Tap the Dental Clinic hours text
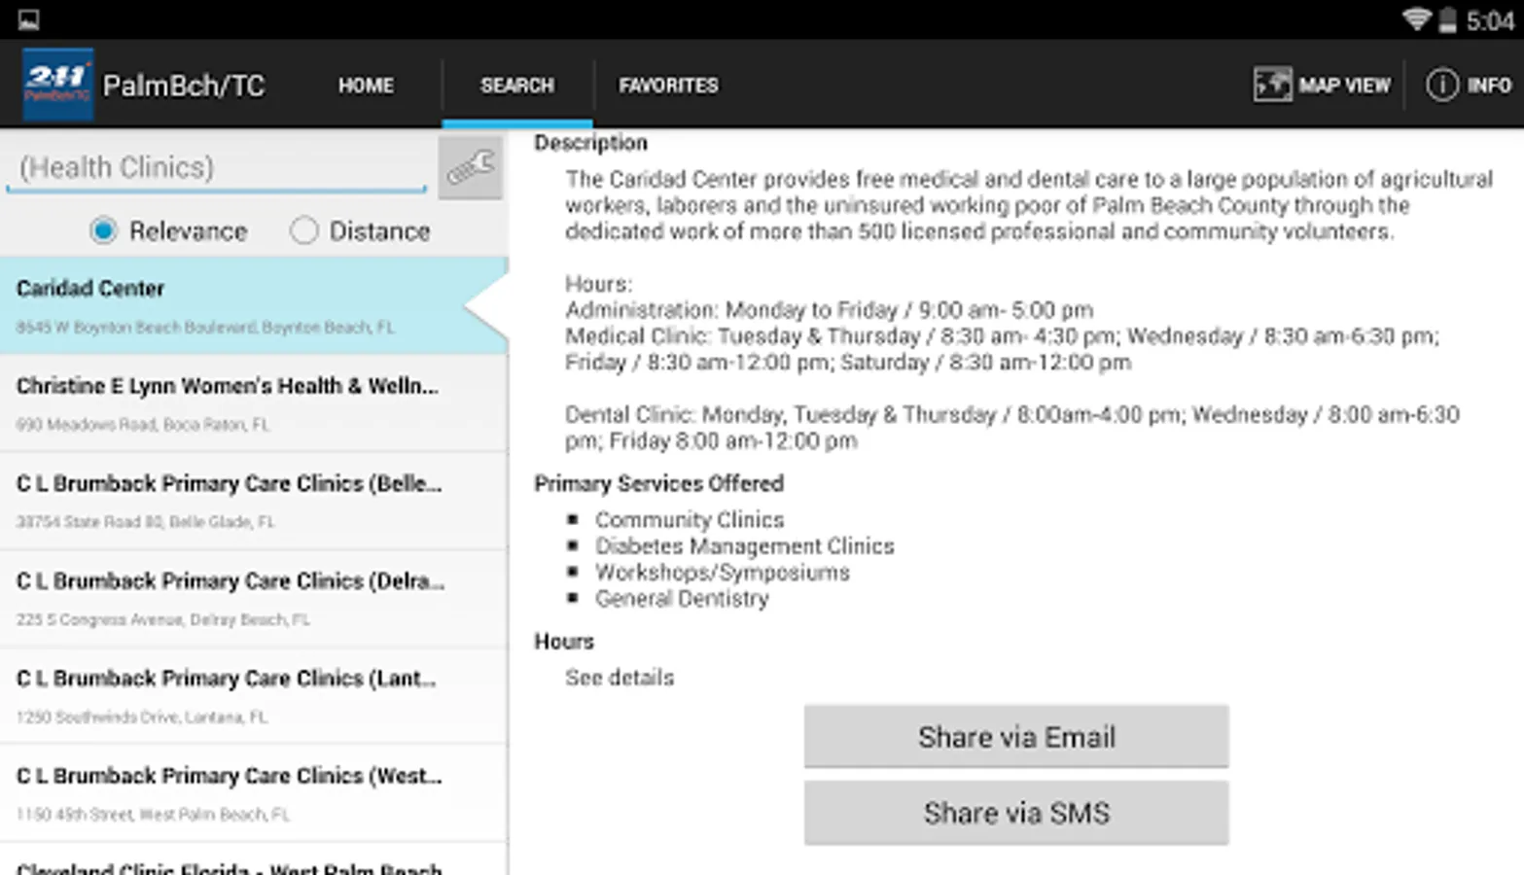Screen dimensions: 1524x875 [x=1012, y=428]
